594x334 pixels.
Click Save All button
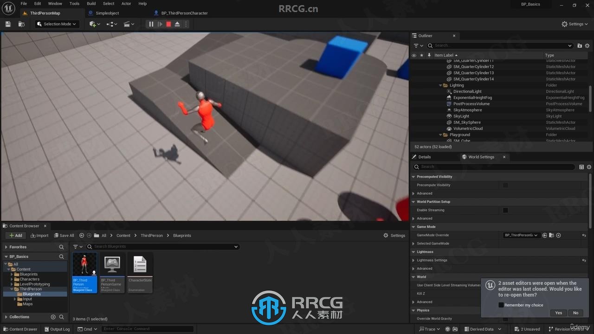pos(64,235)
